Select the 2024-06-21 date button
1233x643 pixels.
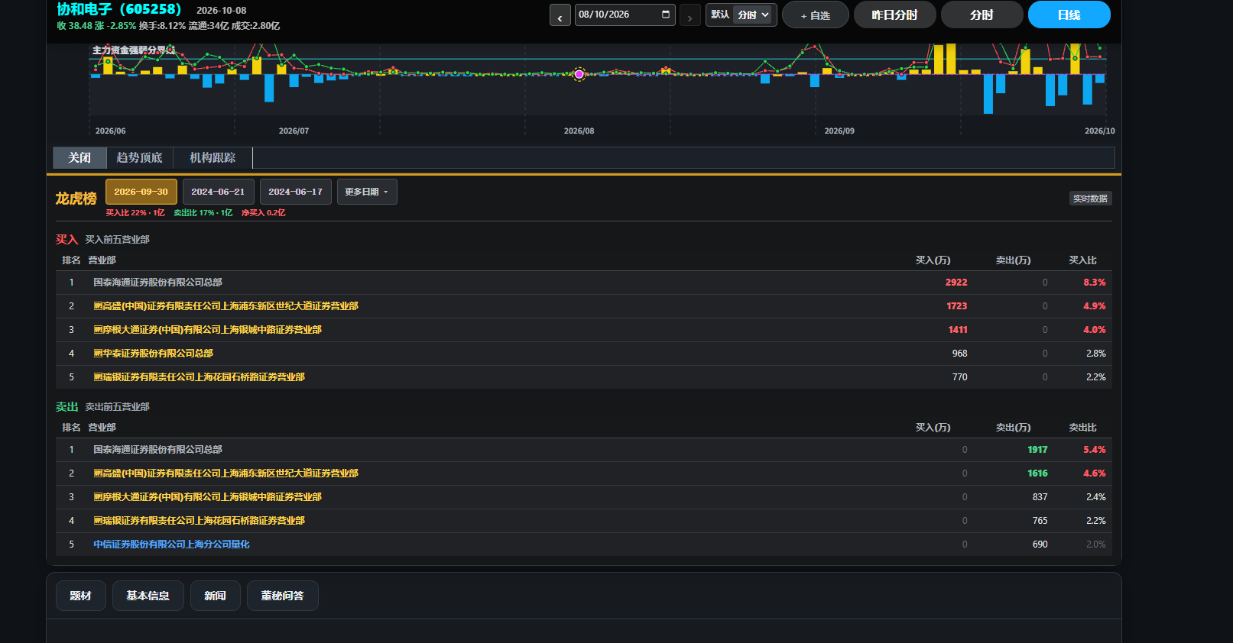click(x=218, y=192)
